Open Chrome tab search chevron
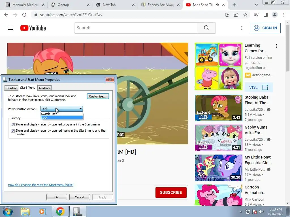The width and height of the screenshot is (290, 217). [x=256, y=5]
